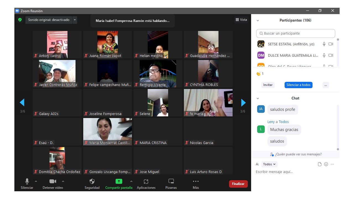Toggle original sound button
The width and height of the screenshot is (354, 199).
pos(49,20)
